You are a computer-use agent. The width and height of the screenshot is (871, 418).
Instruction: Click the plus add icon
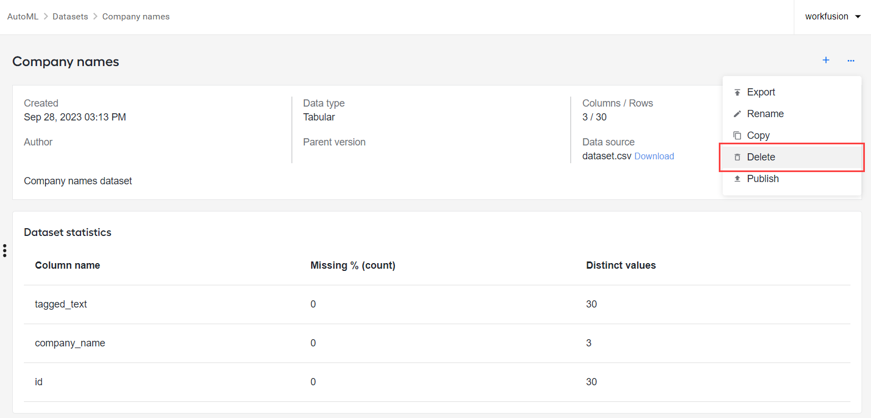pyautogui.click(x=826, y=60)
